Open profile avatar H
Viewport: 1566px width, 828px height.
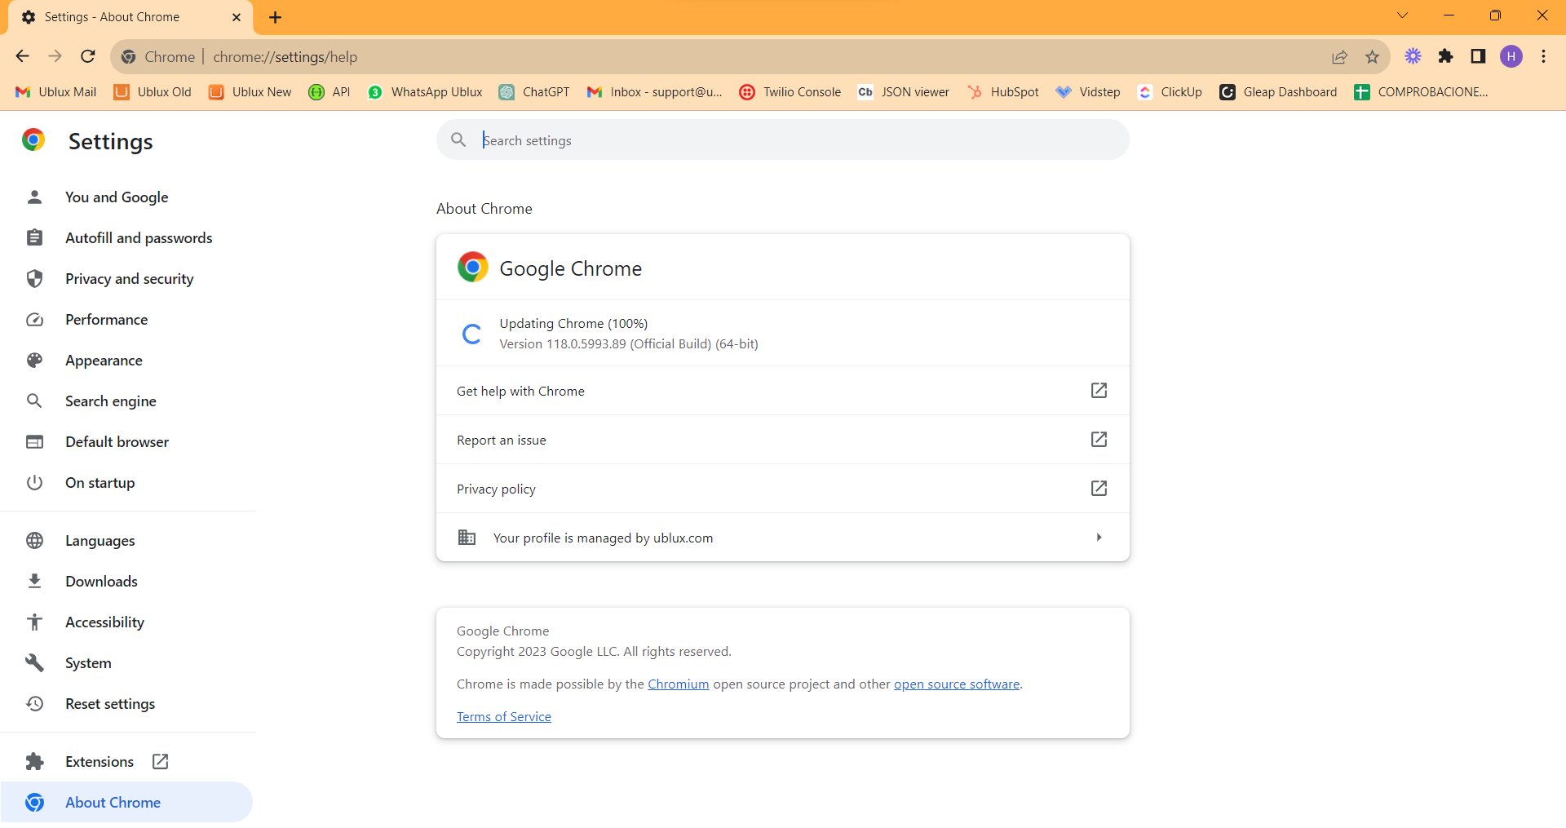(x=1511, y=56)
